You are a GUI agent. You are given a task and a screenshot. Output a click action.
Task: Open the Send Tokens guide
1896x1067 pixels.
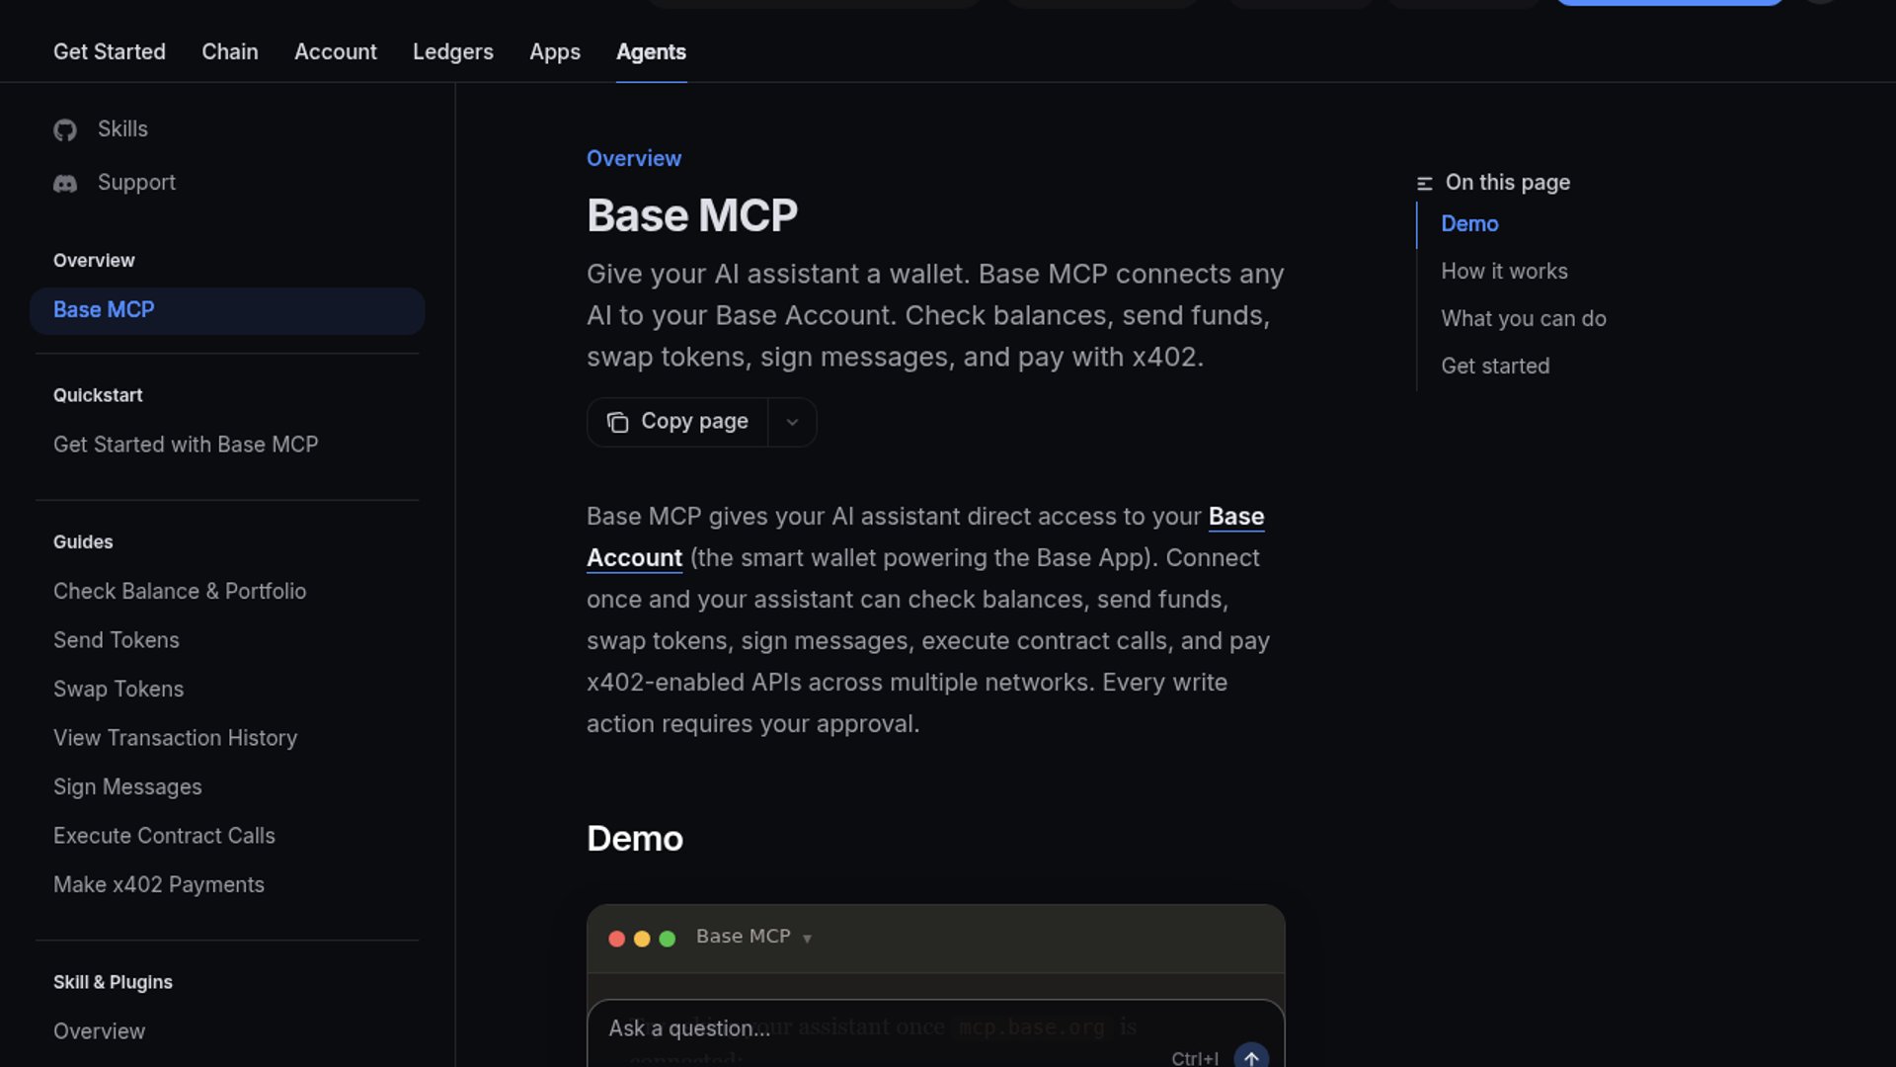117,640
